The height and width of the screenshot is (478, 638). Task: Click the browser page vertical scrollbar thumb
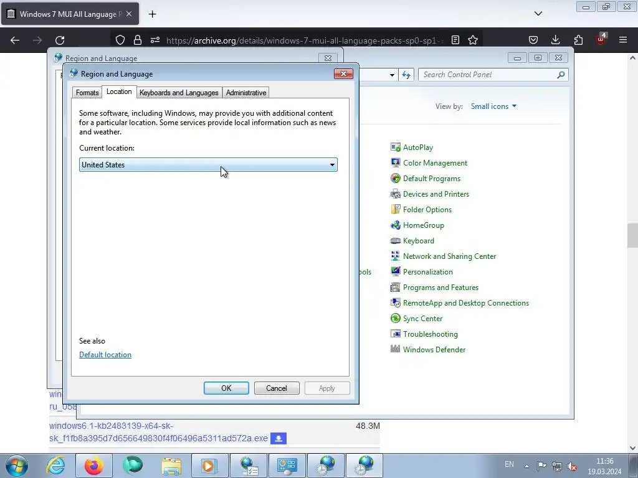click(x=632, y=235)
